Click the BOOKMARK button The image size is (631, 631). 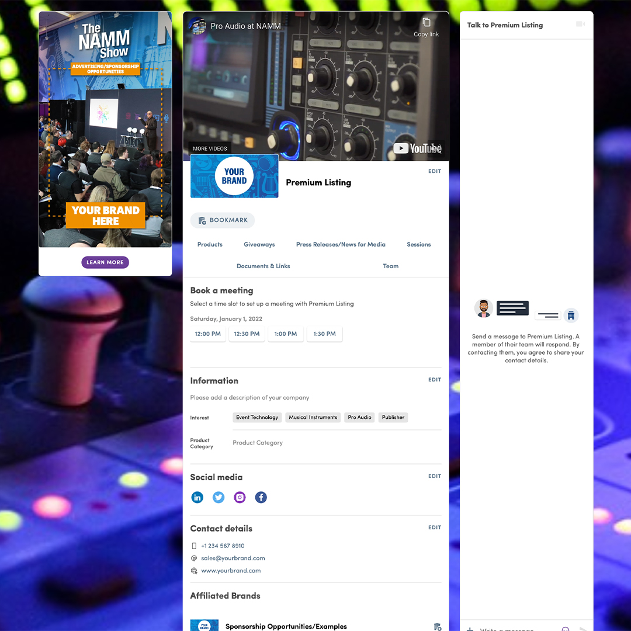(x=223, y=220)
